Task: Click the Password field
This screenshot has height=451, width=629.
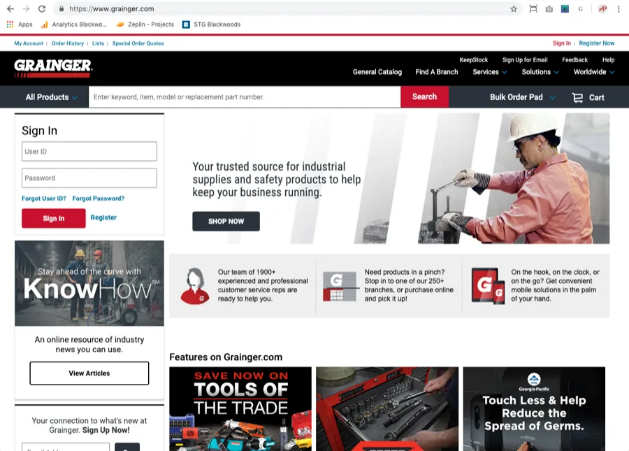Action: (x=89, y=178)
